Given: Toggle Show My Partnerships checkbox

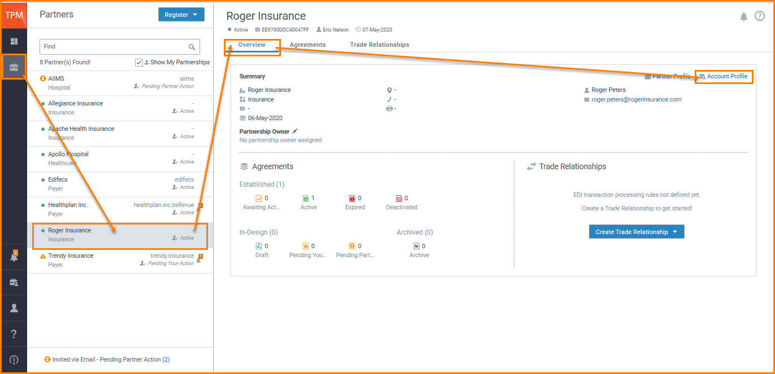Looking at the screenshot, I should (139, 62).
